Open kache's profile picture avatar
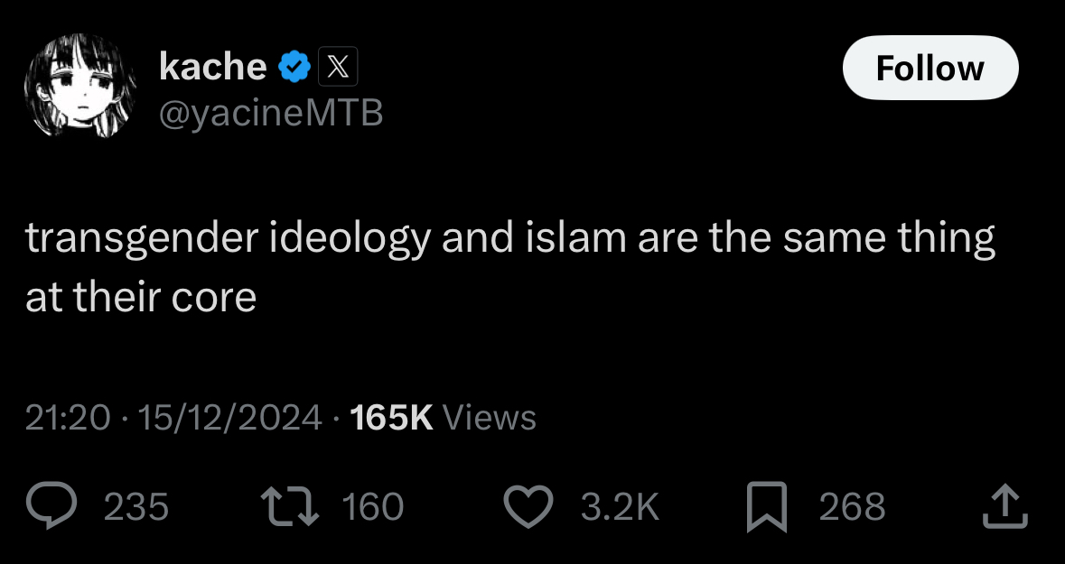1065x564 pixels. 79,87
